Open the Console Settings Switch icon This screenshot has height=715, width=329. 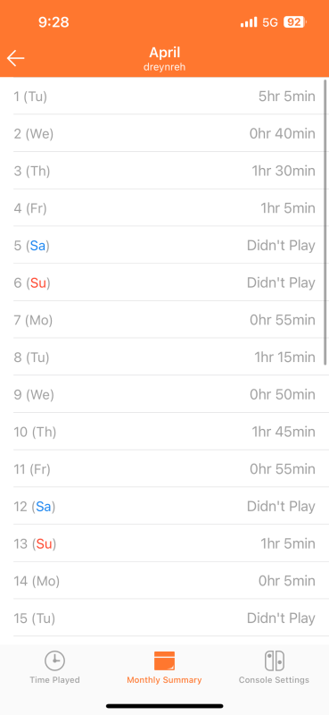click(275, 660)
